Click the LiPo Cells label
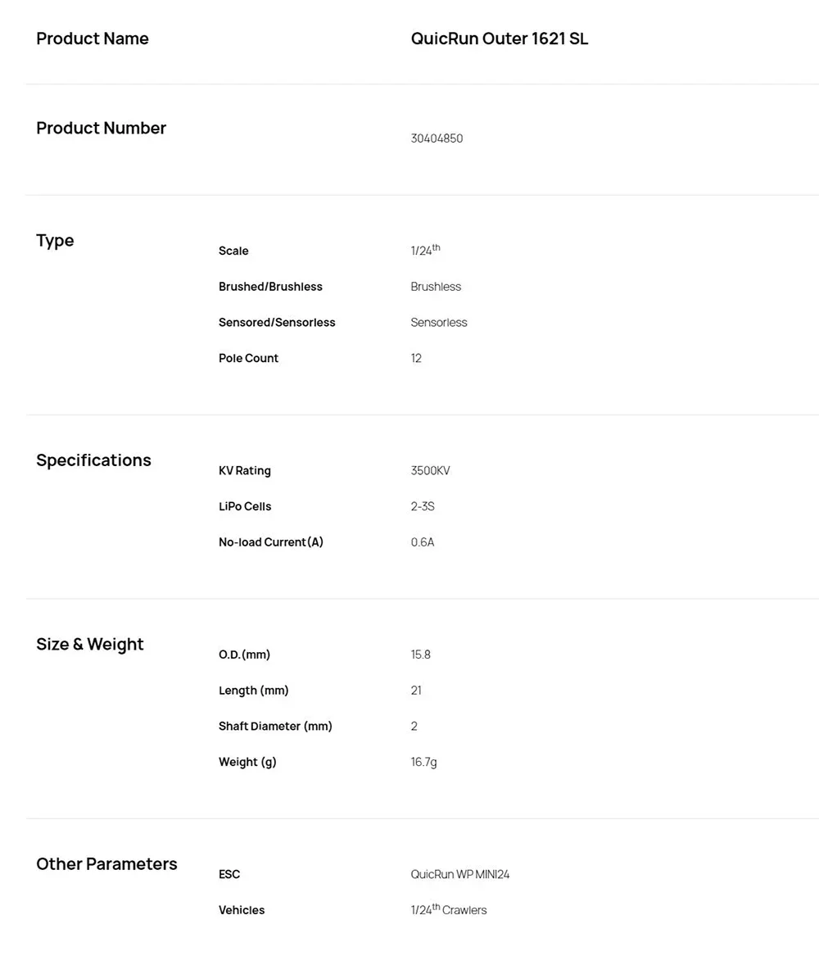This screenshot has height=965, width=819. (x=244, y=506)
